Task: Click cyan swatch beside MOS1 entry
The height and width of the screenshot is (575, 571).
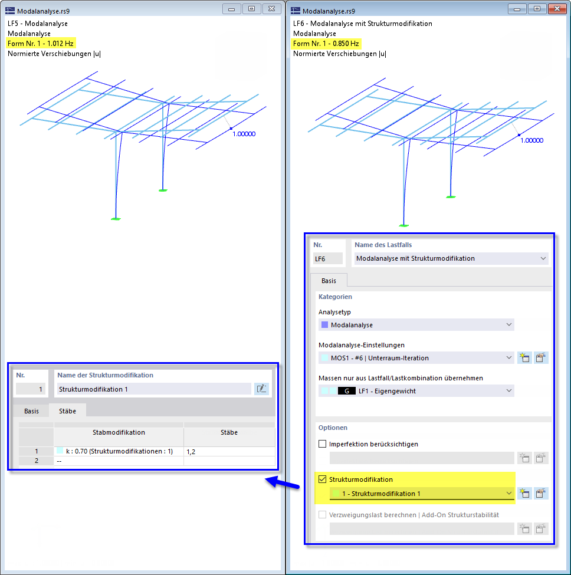Action: pyautogui.click(x=324, y=357)
